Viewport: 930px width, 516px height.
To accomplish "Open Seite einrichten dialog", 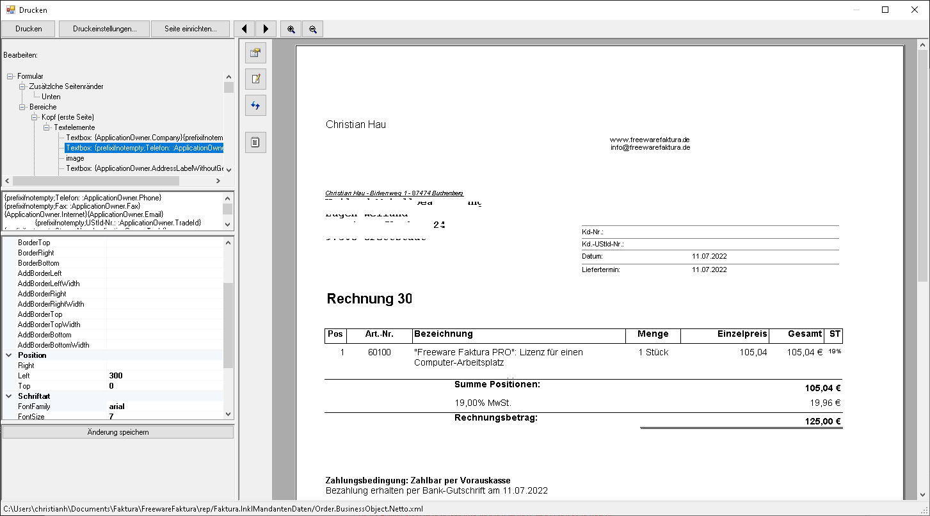I will click(x=191, y=29).
